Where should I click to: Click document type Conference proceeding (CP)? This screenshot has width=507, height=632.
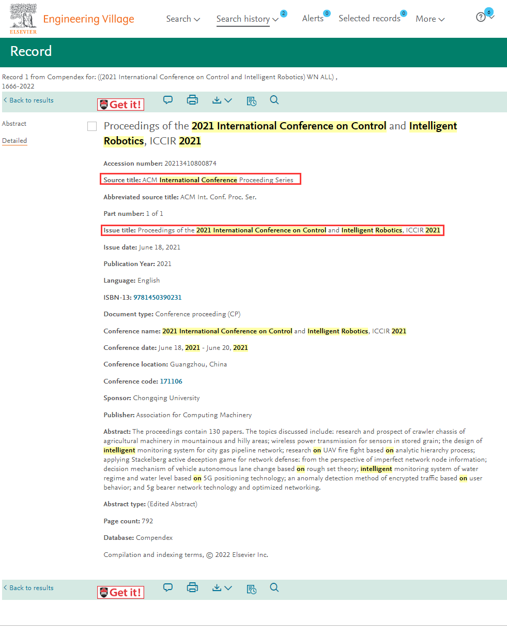198,314
